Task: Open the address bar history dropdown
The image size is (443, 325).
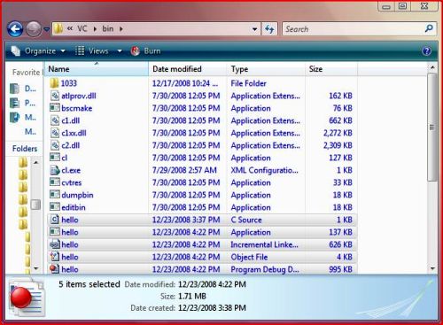Action: [x=254, y=29]
